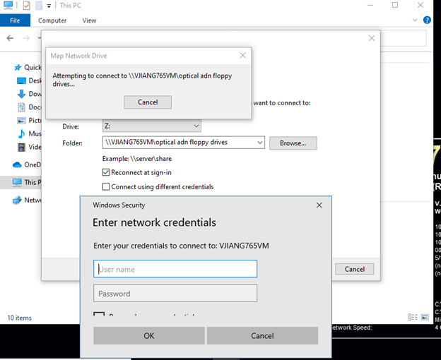Check Connect using different credentials
The width and height of the screenshot is (441, 360).
(x=106, y=187)
